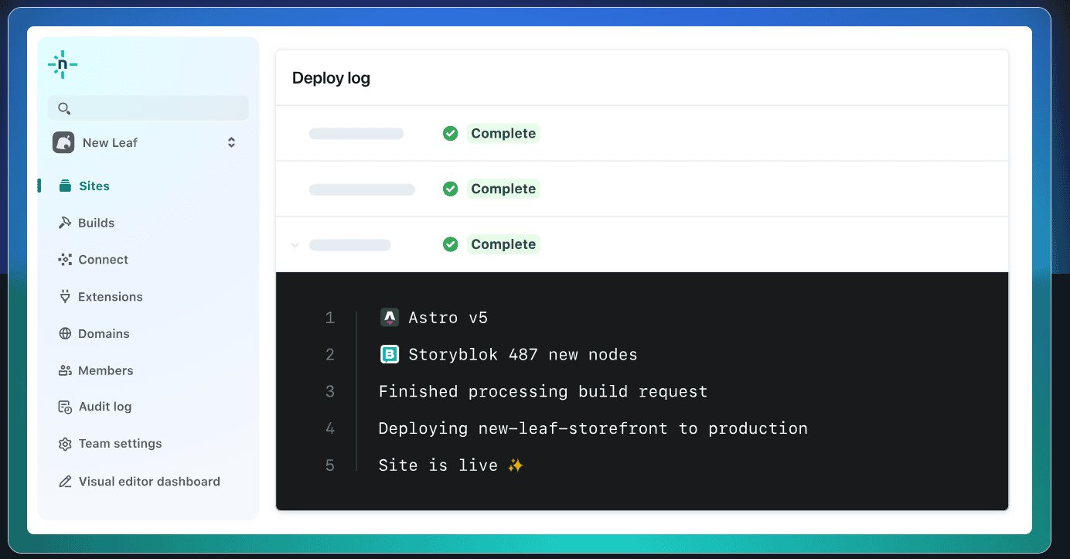
Task: Click the 'Astro v5' log line
Action: [448, 318]
